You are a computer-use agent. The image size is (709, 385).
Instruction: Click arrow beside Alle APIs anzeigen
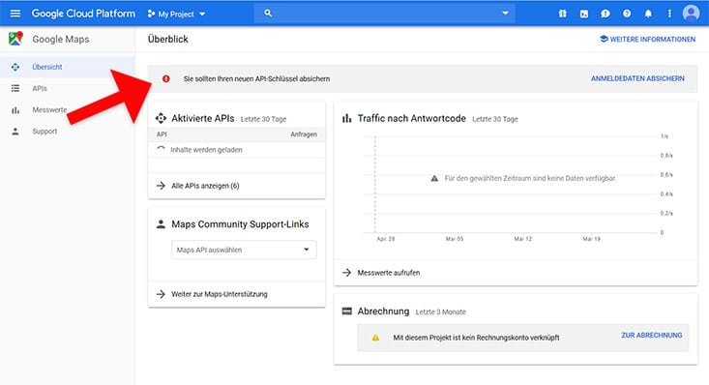(x=161, y=186)
